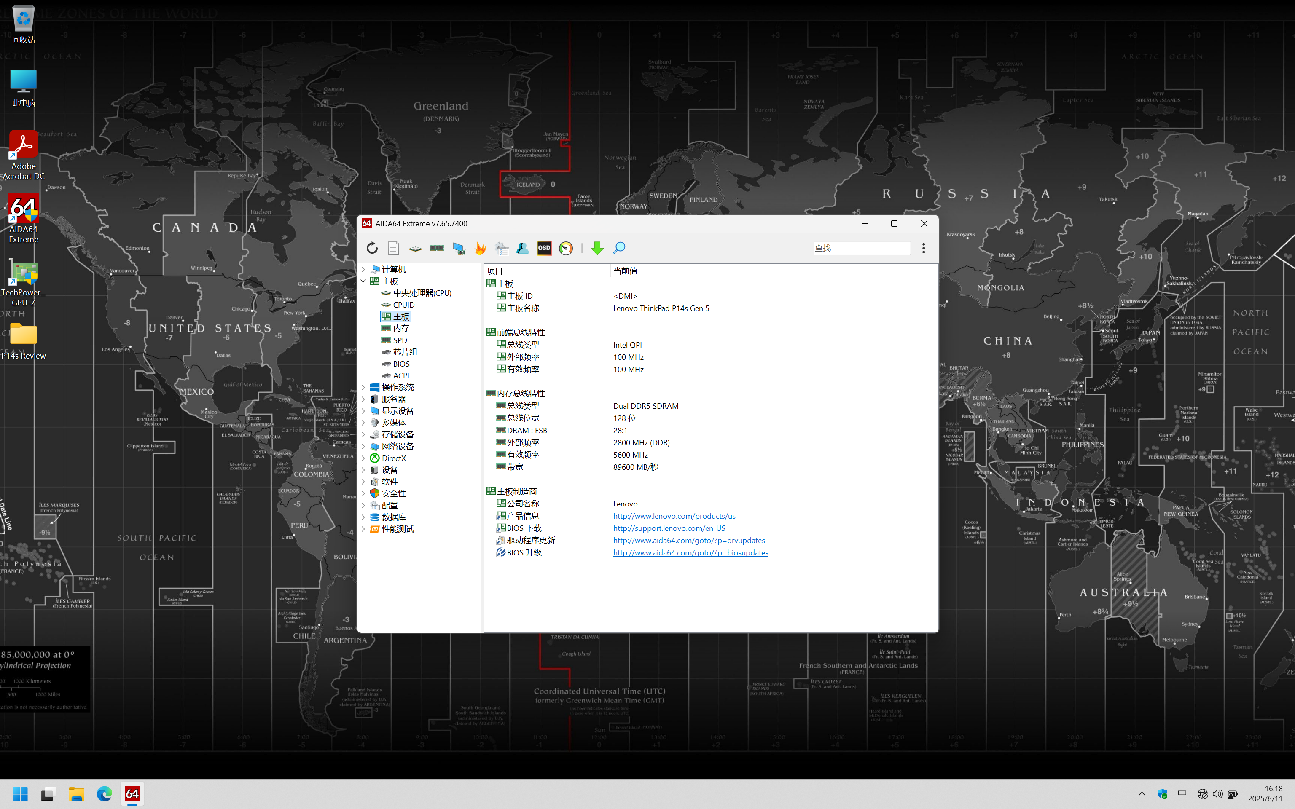This screenshot has height=809, width=1295.
Task: Open the OSD panel toolbar icon
Action: click(x=544, y=248)
